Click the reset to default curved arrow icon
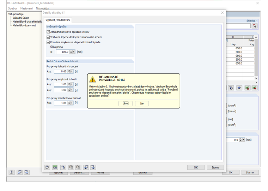 [x=63, y=167]
